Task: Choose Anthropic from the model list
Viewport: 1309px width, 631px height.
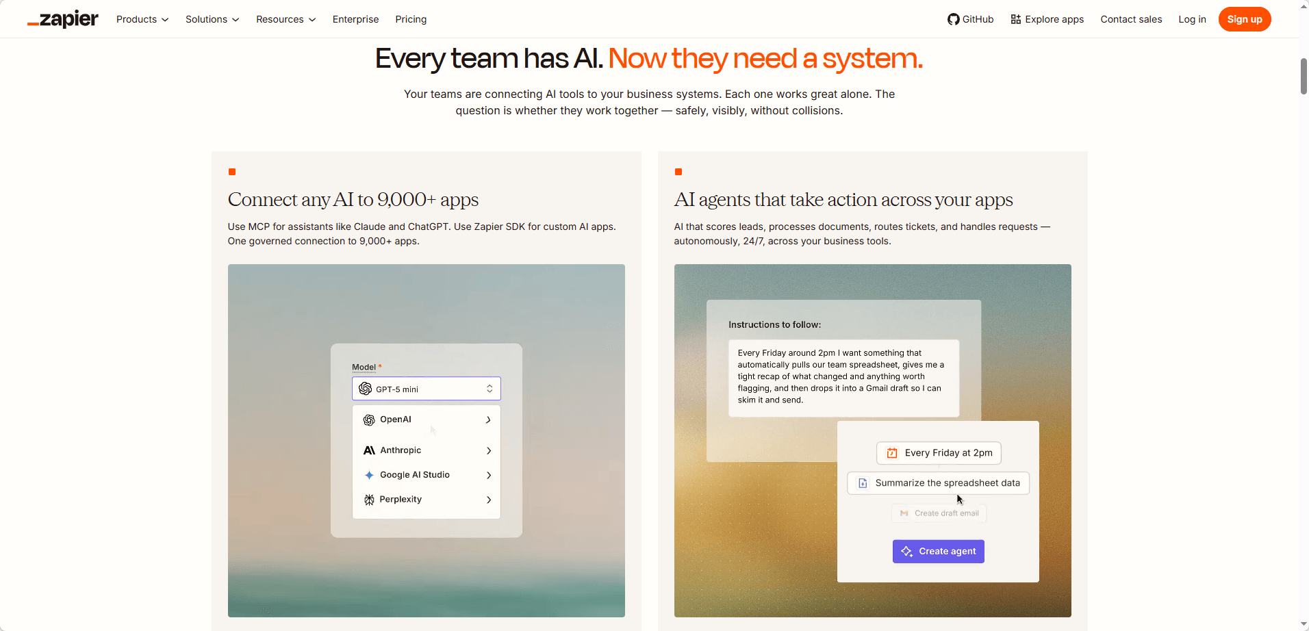Action: click(x=427, y=450)
